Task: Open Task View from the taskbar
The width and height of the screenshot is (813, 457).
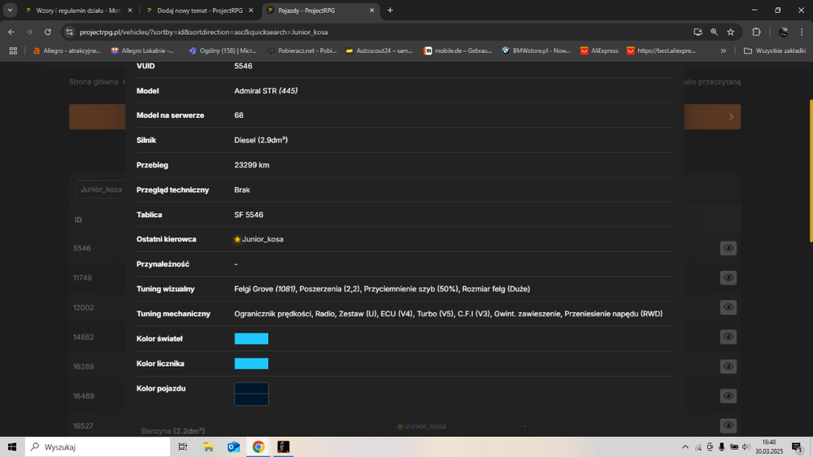Action: (182, 446)
